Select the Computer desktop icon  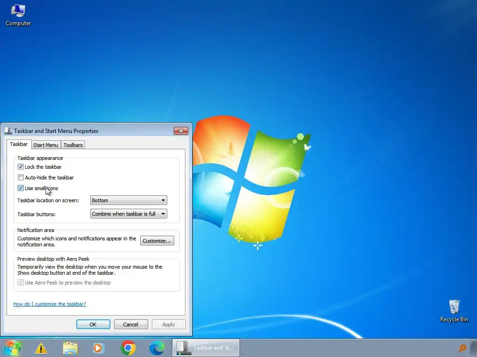18,15
